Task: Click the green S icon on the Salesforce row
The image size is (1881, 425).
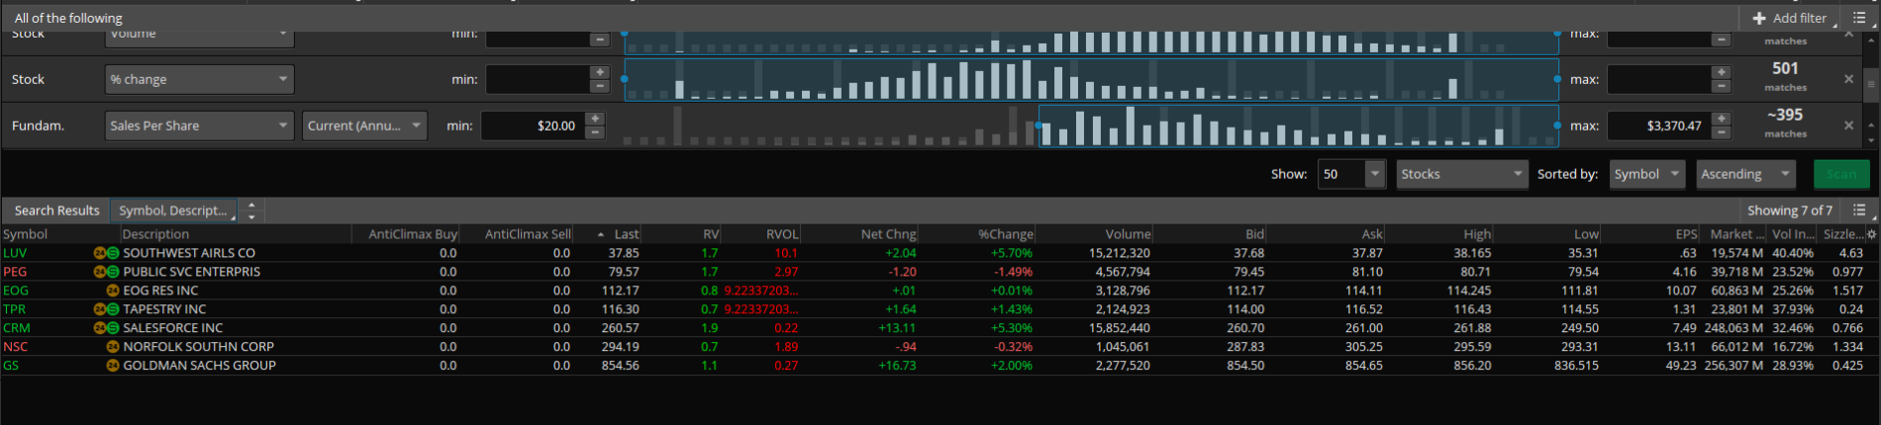Action: [x=113, y=328]
